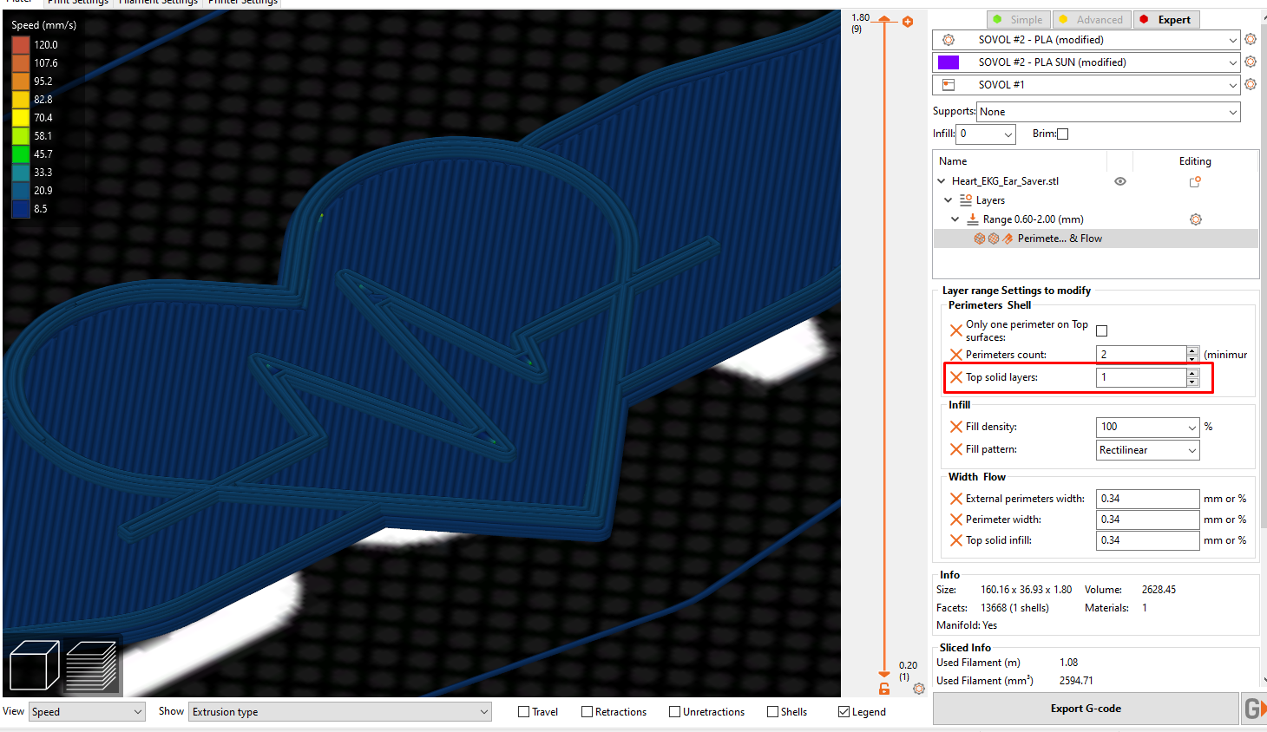Open the print preset dropdown SOVOL #2 - PLA
The width and height of the screenshot is (1267, 732).
coord(1086,40)
